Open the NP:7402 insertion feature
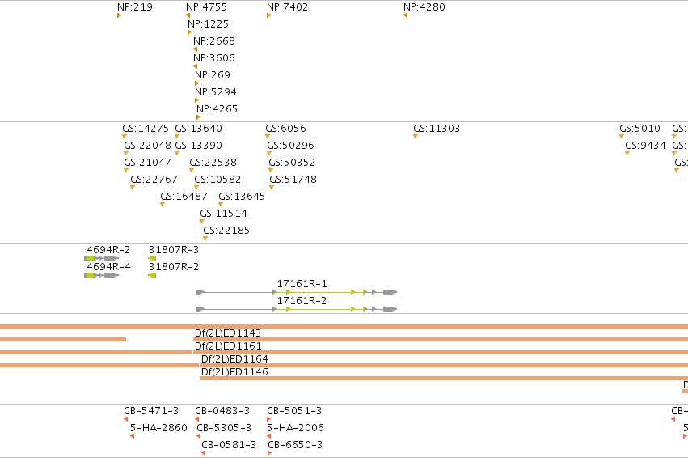This screenshot has width=688, height=458. 268,15
